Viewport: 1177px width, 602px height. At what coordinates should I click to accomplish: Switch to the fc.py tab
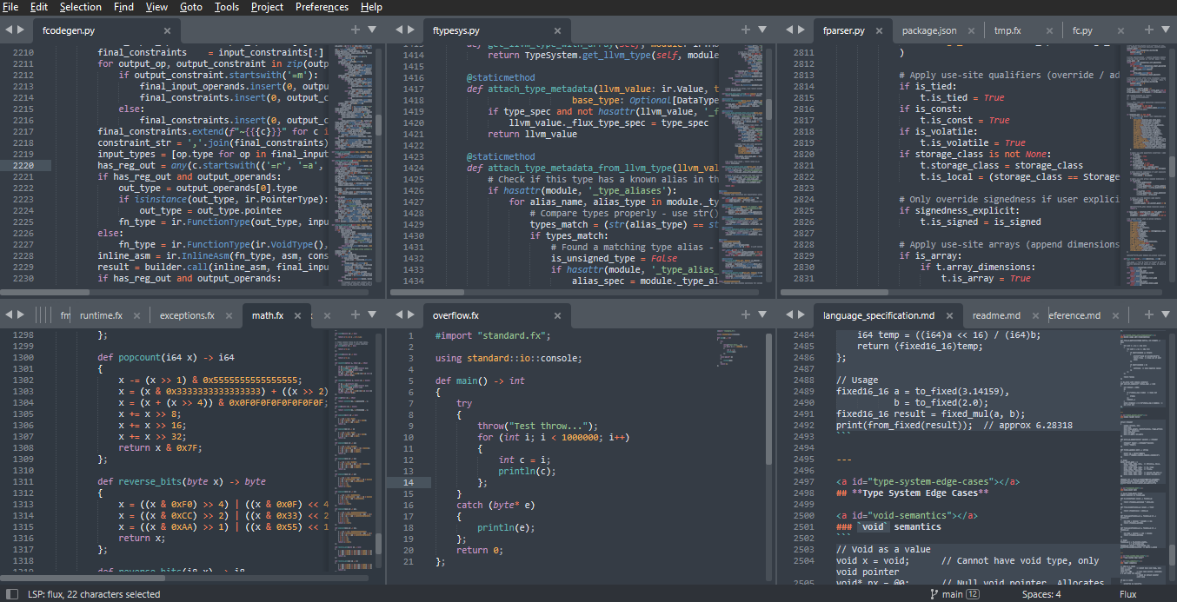pos(1082,30)
